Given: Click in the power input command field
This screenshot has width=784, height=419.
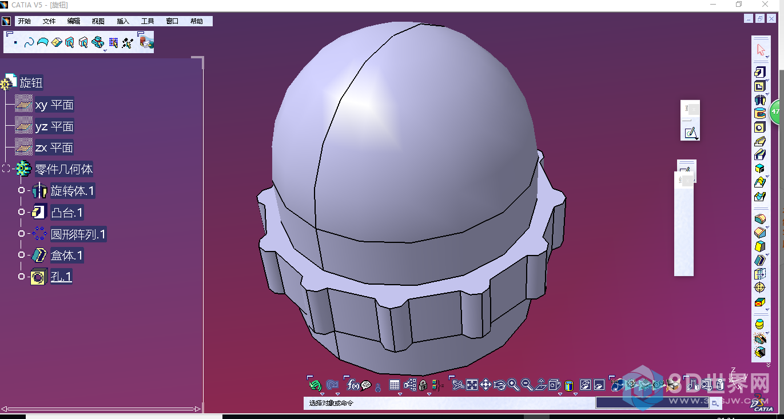Looking at the screenshot, I should coord(652,402).
